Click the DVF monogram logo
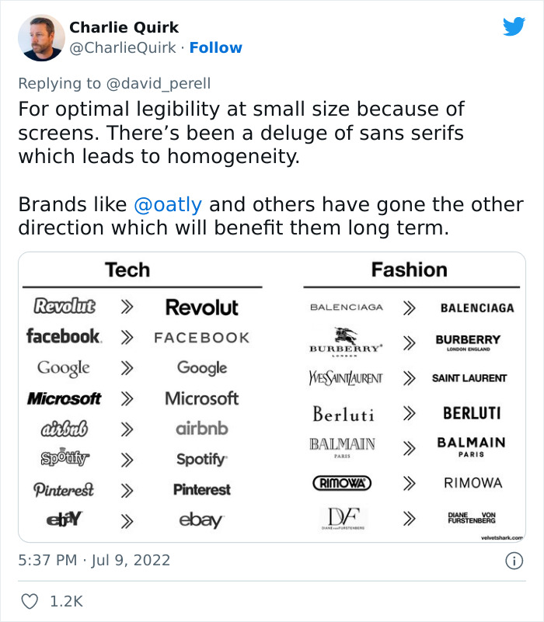 pos(343,516)
